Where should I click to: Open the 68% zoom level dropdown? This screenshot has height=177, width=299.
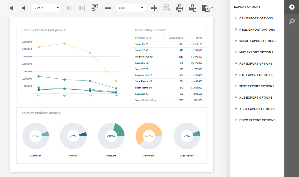point(131,8)
